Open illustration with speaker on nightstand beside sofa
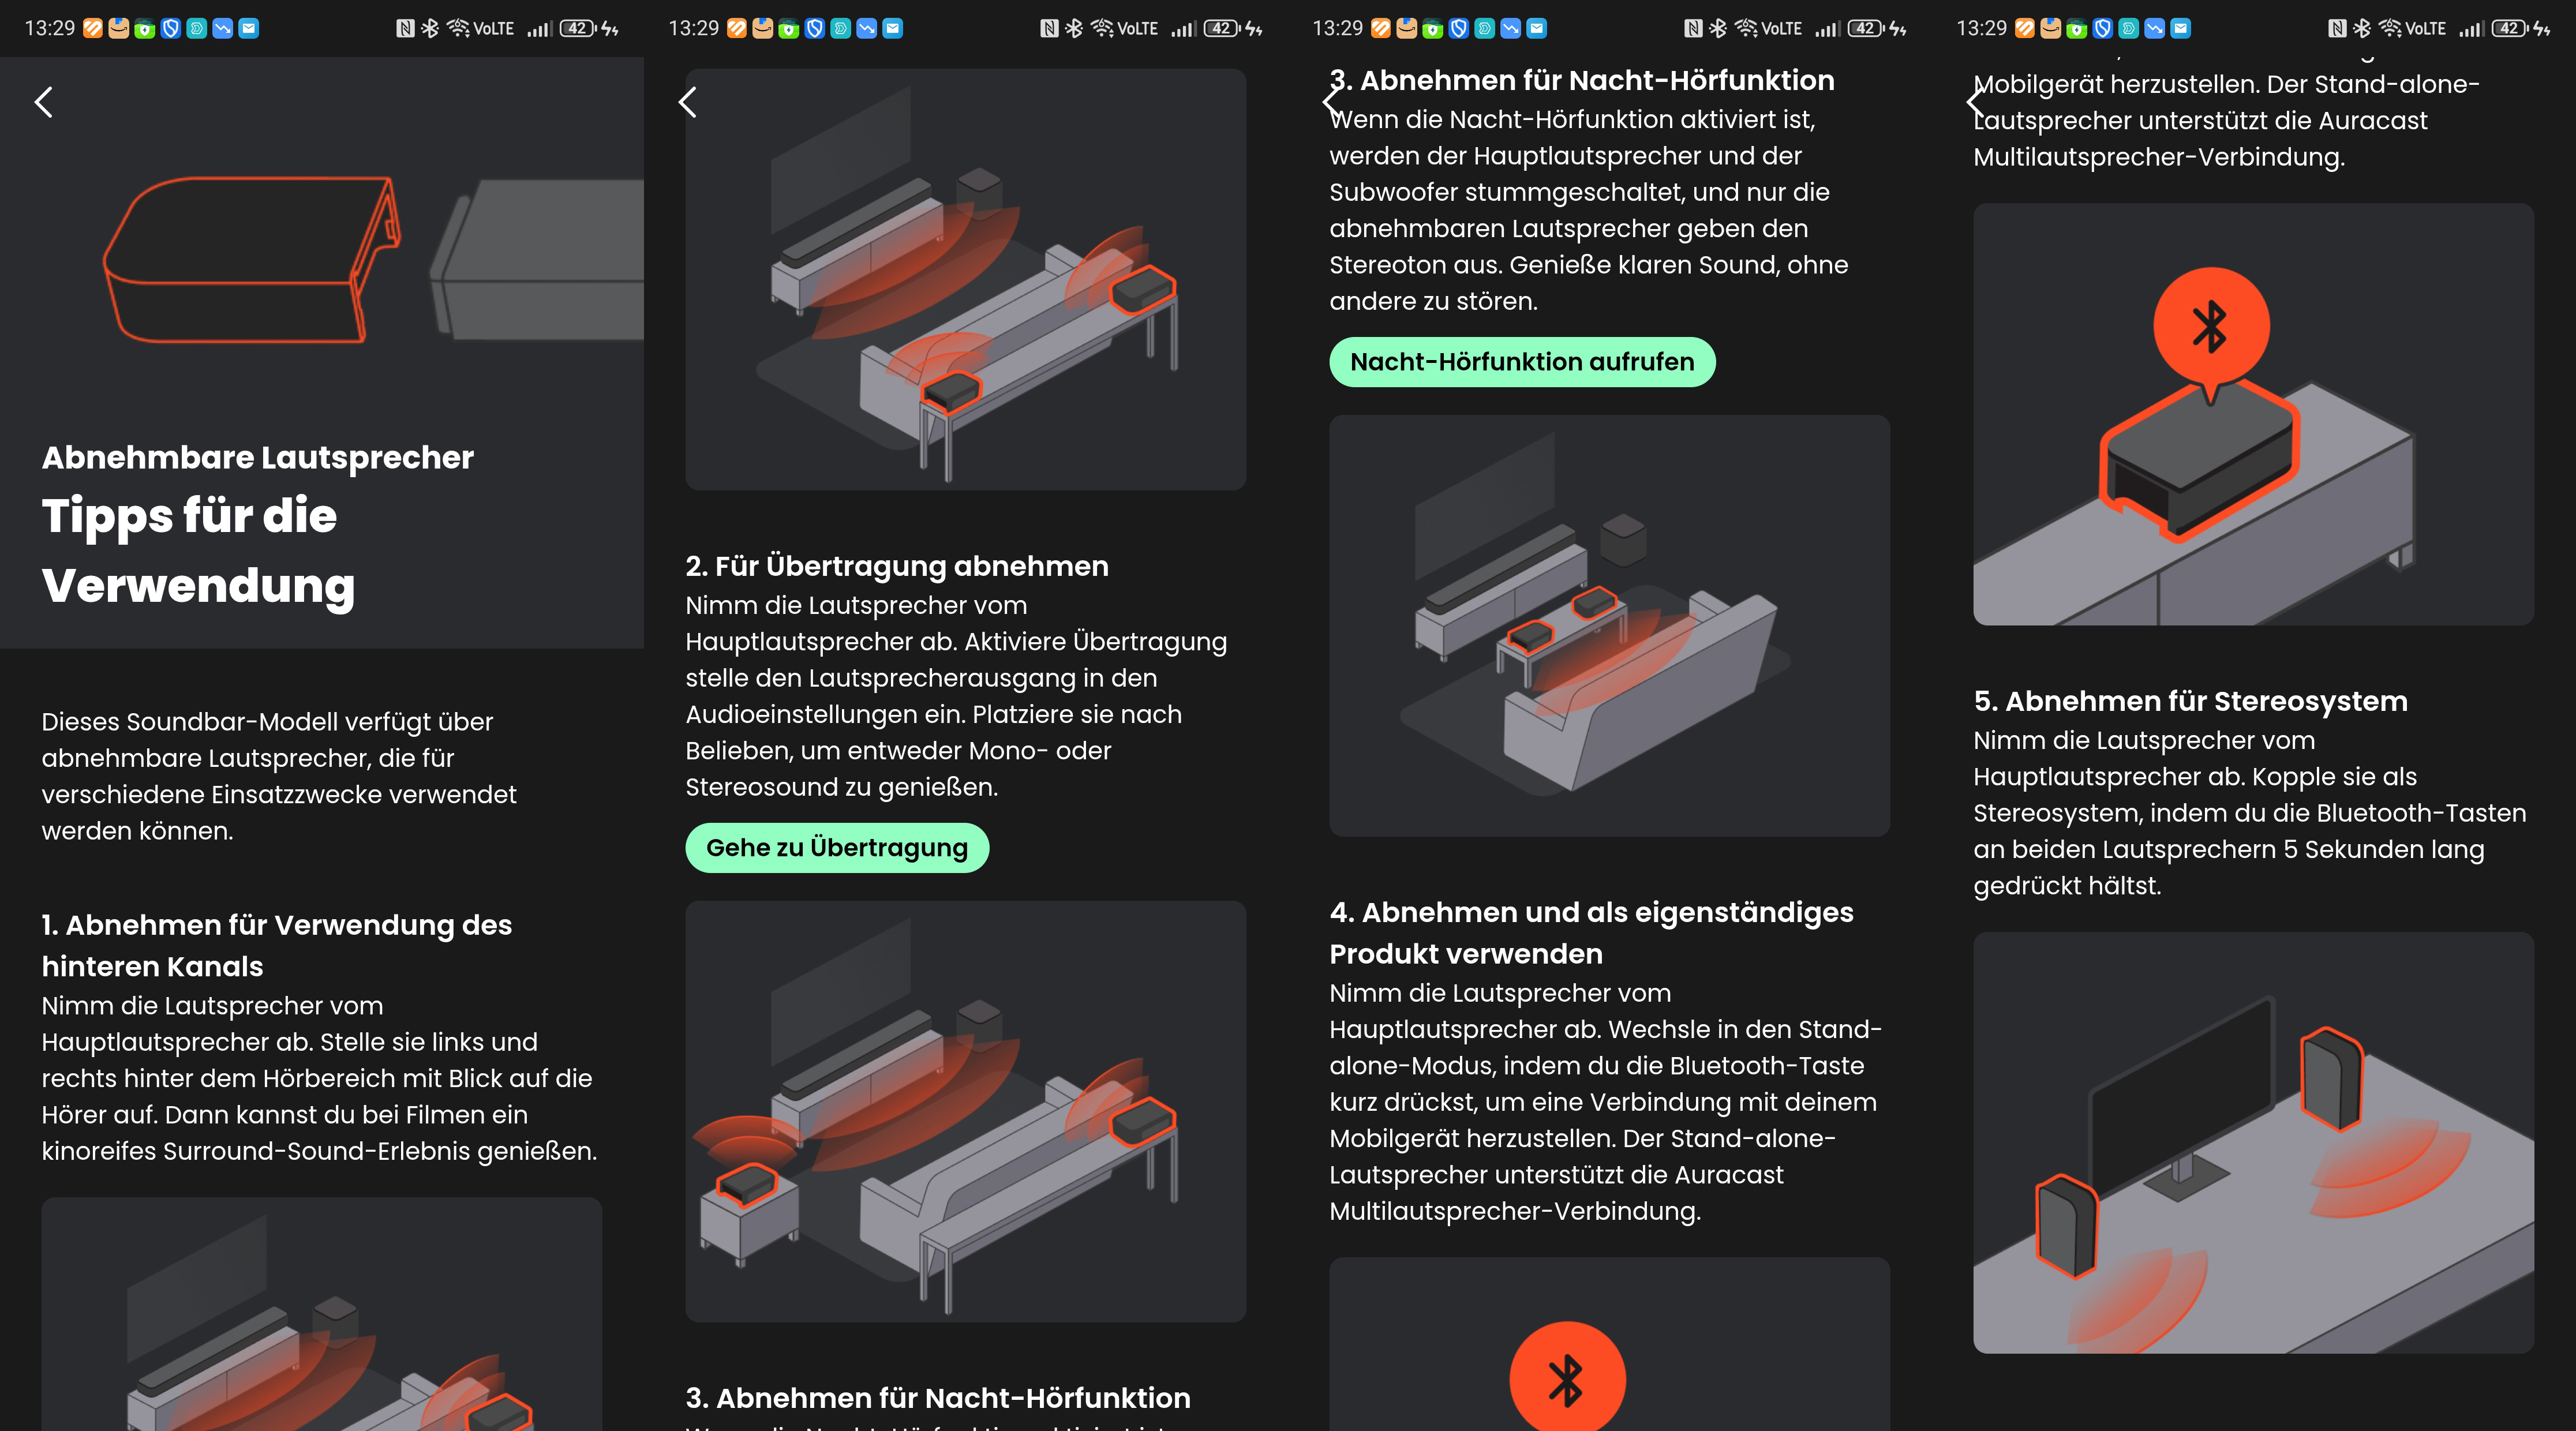Image resolution: width=2576 pixels, height=1431 pixels. tap(965, 1111)
